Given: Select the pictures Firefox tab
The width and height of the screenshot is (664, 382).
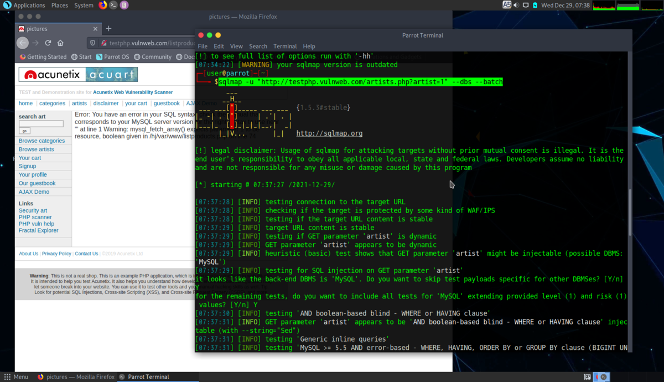Looking at the screenshot, I should 58,29.
